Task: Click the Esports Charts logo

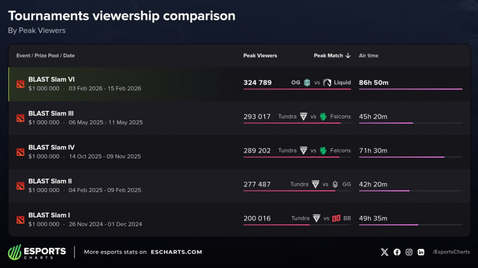Action: [37, 252]
